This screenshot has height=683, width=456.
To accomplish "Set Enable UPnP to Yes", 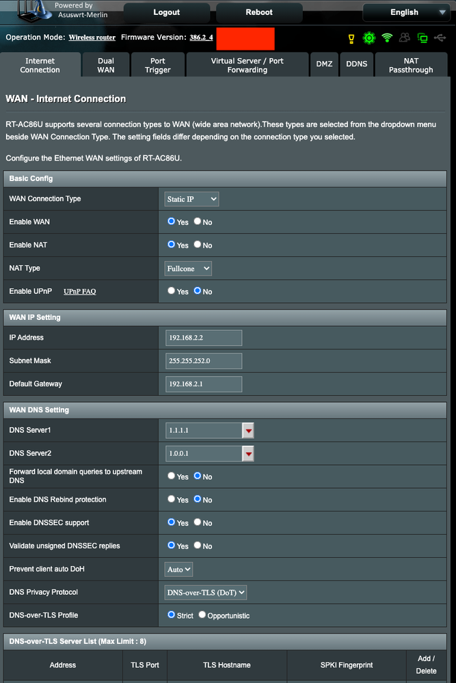I will pyautogui.click(x=172, y=291).
